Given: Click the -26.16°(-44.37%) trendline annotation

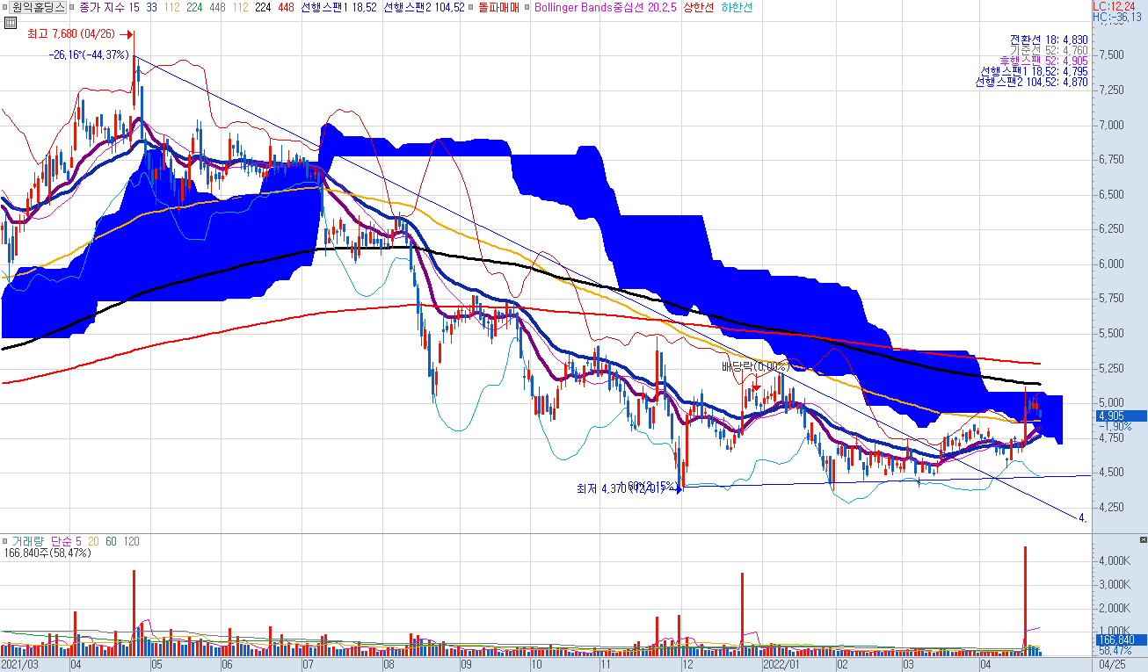Looking at the screenshot, I should coord(88,54).
